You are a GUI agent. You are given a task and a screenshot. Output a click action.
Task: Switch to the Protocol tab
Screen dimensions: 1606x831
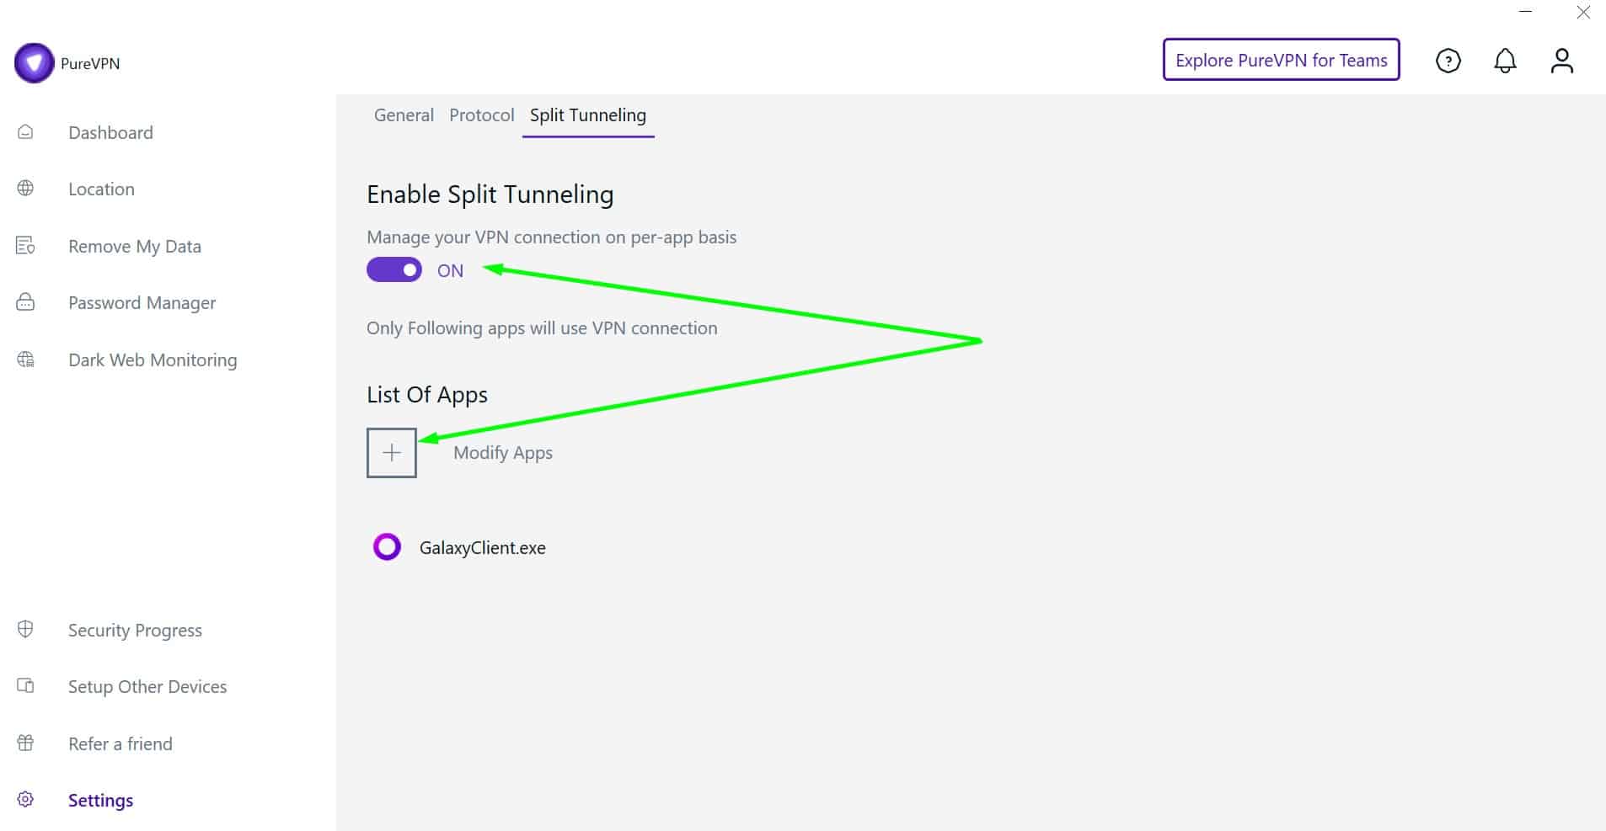481,115
